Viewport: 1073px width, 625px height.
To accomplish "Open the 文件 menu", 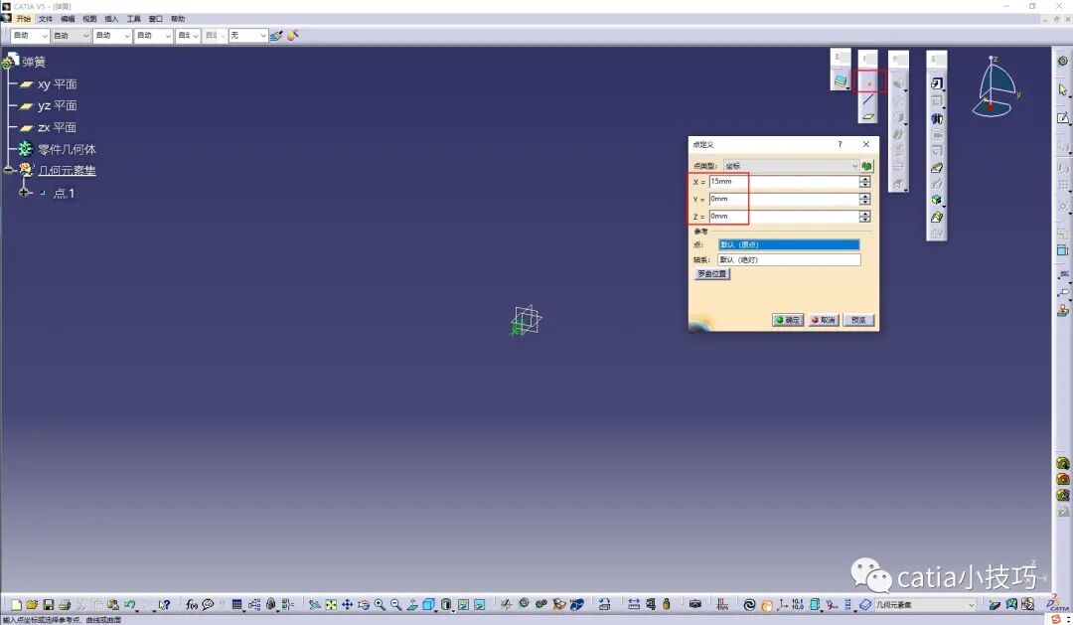I will point(46,19).
